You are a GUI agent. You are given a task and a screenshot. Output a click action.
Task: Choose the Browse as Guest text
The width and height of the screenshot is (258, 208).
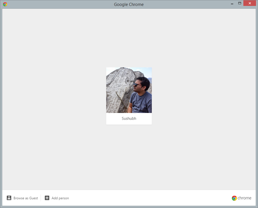[x=26, y=198]
